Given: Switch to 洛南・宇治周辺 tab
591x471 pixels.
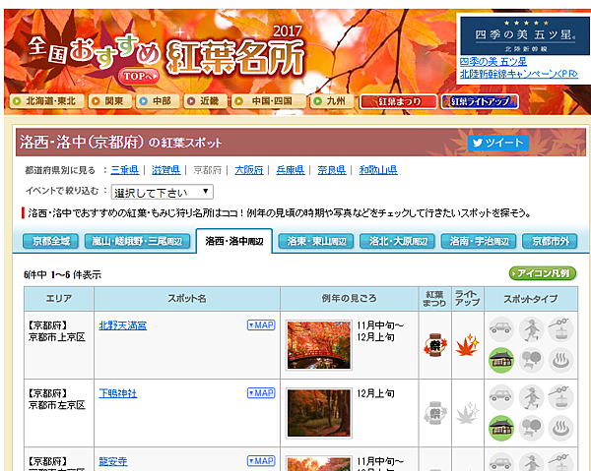Looking at the screenshot, I should [x=479, y=241].
